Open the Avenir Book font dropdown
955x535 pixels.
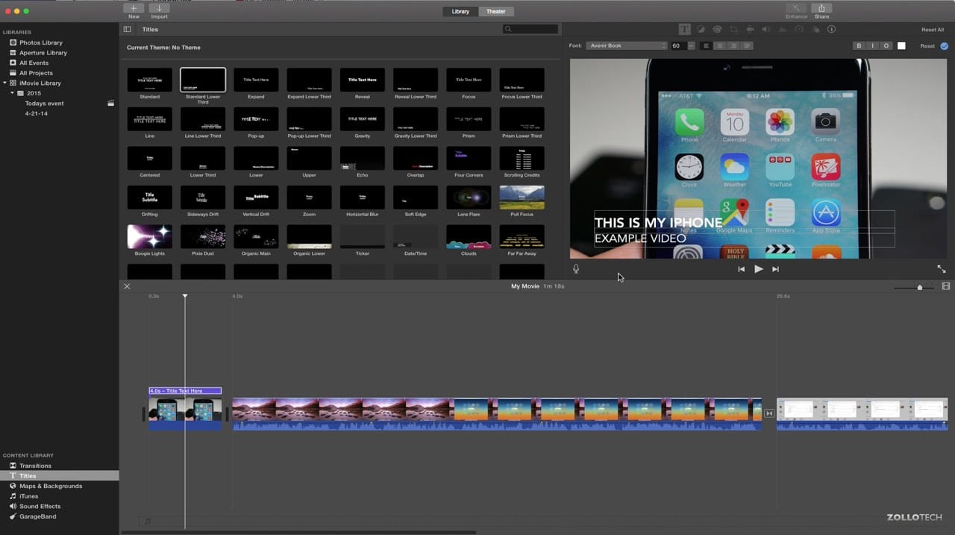pyautogui.click(x=625, y=45)
